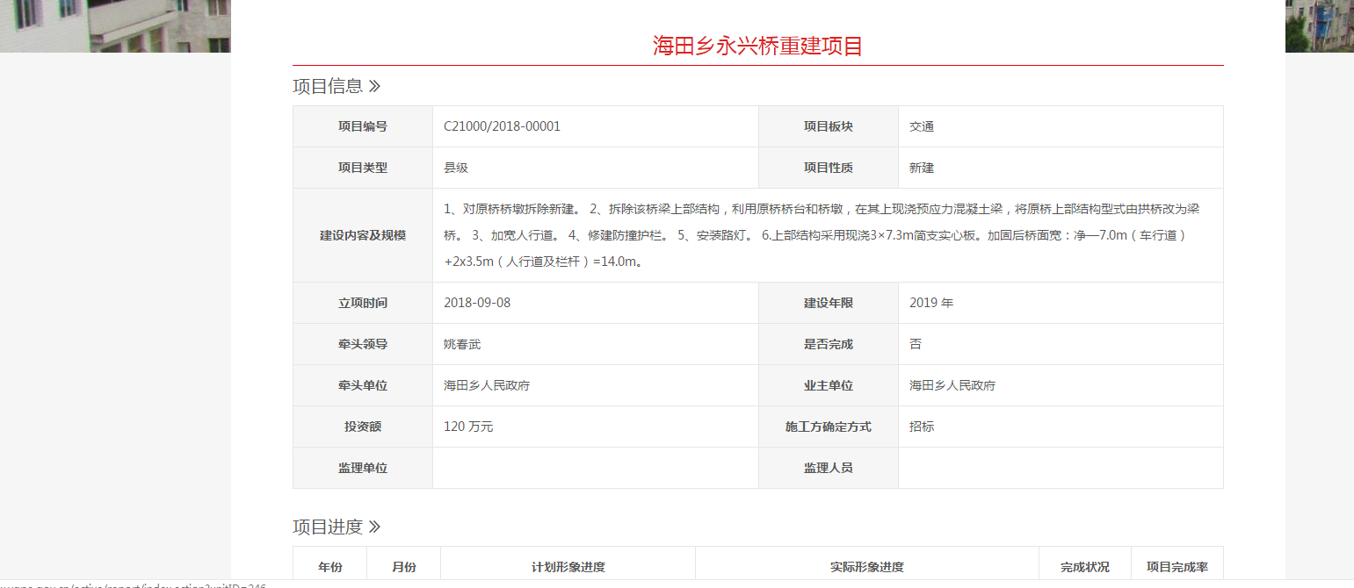The height and width of the screenshot is (588, 1354).
Task: Click the 投资额 label cell
Action: point(363,427)
